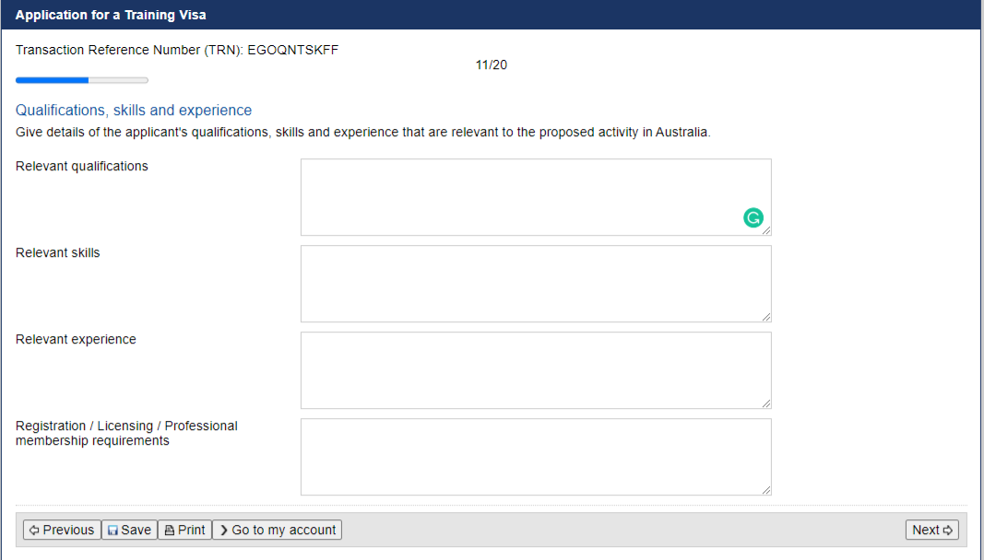
Task: Click the Go to my account chevron icon
Action: [x=224, y=531]
